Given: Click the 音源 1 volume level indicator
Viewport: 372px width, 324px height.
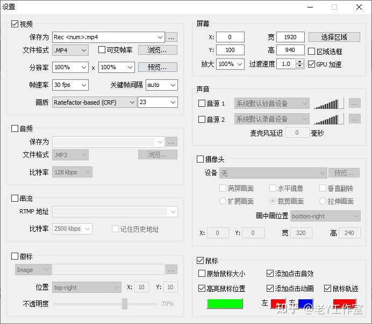Looking at the screenshot, I should (x=328, y=103).
